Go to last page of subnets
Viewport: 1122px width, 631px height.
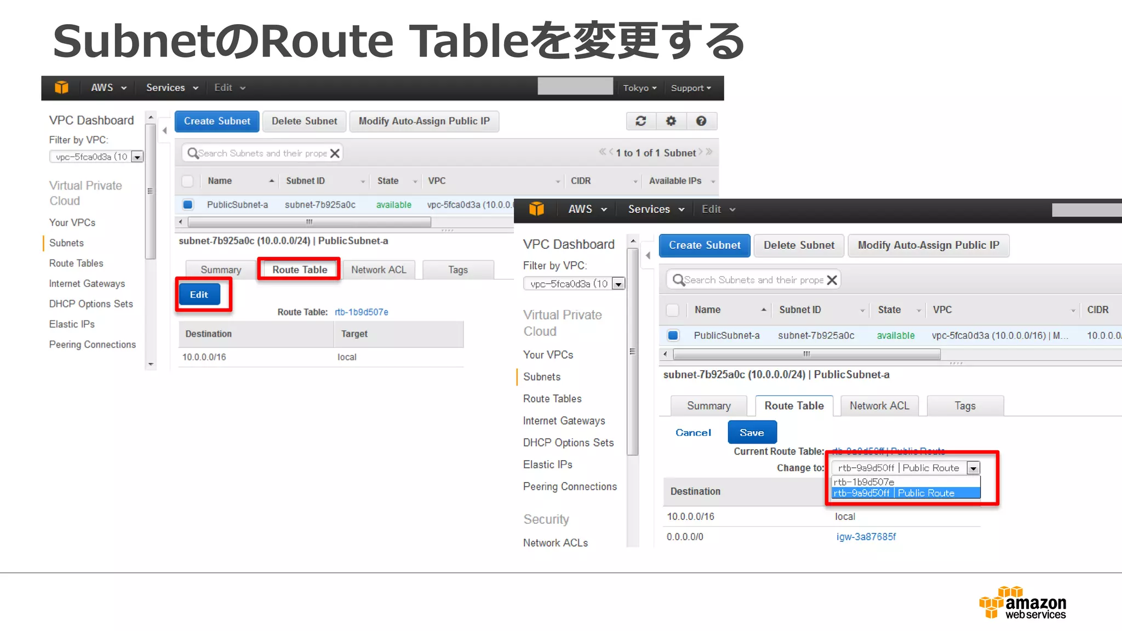tap(709, 152)
